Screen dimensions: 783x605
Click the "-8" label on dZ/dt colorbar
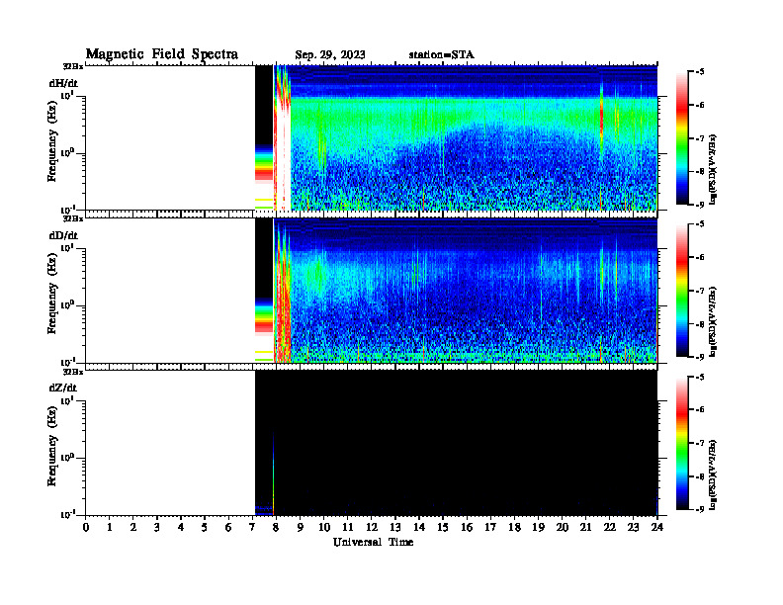[700, 476]
